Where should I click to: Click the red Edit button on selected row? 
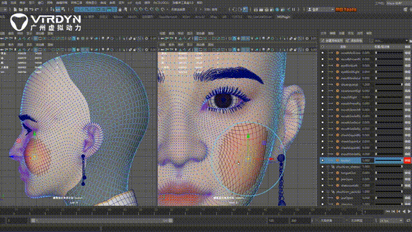(x=407, y=160)
